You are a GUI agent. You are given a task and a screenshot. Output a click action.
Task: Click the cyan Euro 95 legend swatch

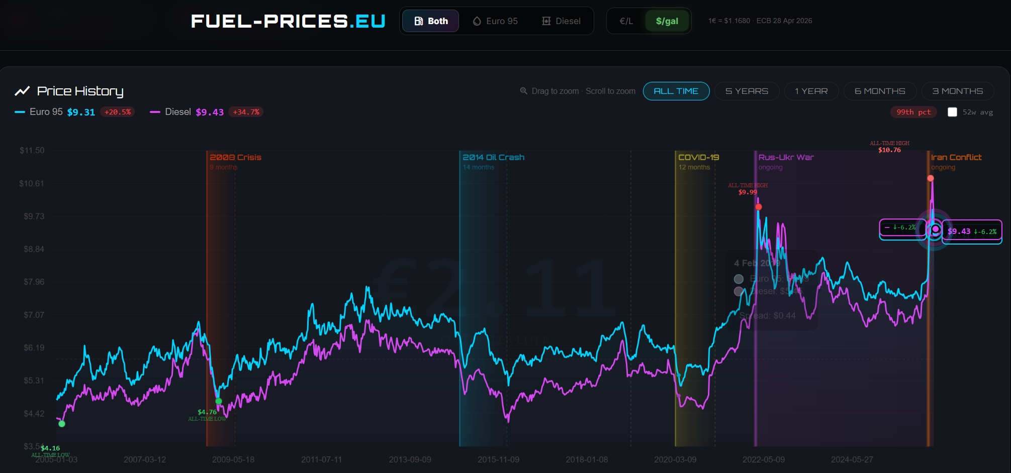click(x=20, y=112)
